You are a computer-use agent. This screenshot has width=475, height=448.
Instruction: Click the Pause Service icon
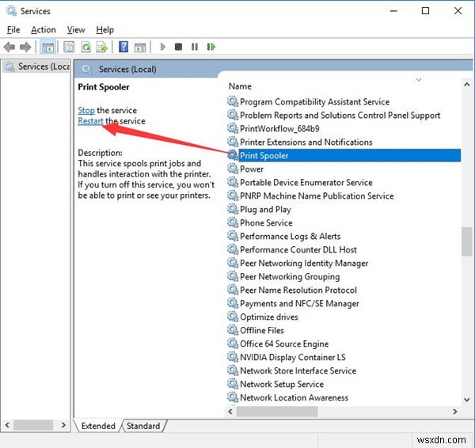tap(195, 47)
